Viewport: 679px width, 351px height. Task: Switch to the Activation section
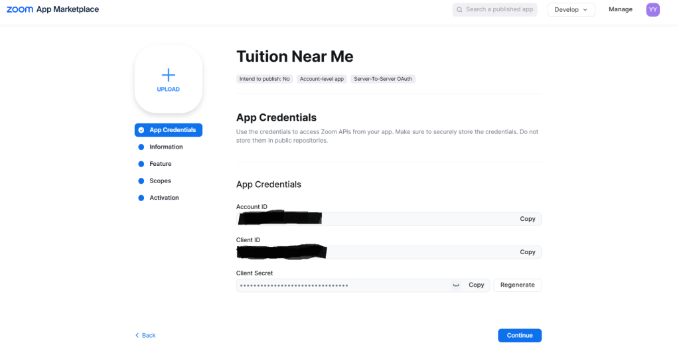(x=164, y=198)
